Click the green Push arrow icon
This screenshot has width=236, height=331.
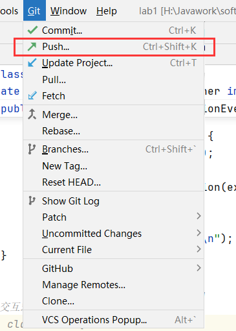[32, 47]
